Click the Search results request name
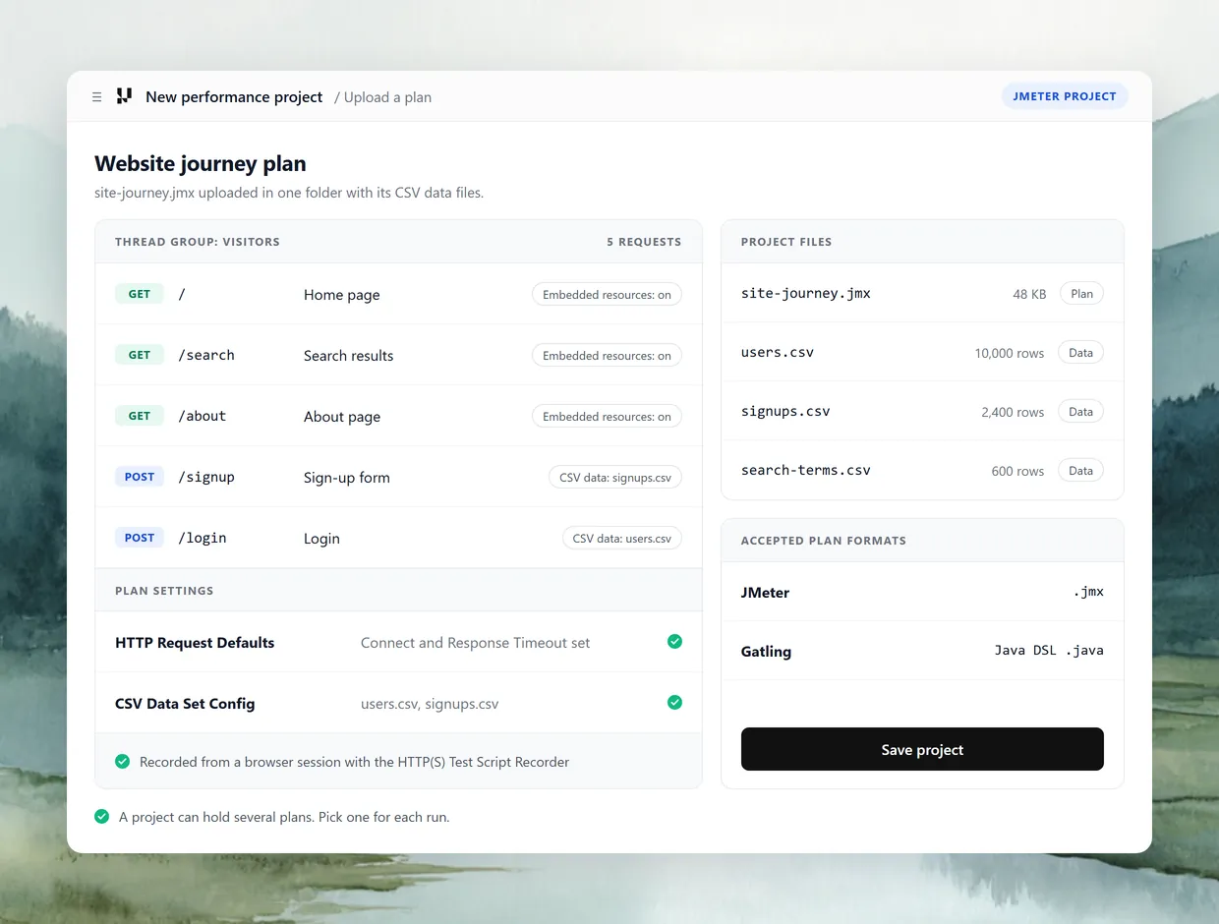The width and height of the screenshot is (1219, 924). coord(348,356)
